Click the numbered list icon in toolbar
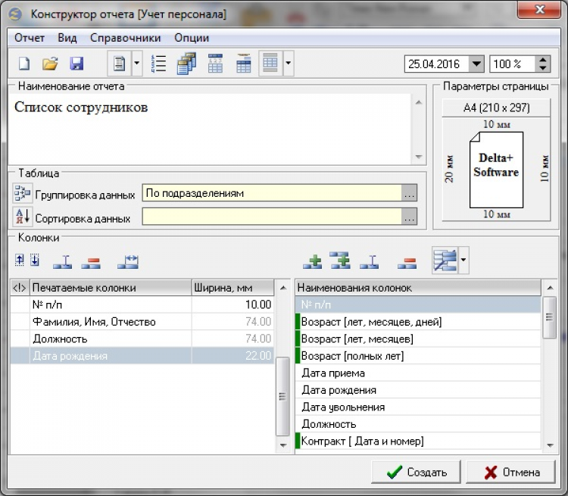This screenshot has height=496, width=568. click(x=158, y=64)
